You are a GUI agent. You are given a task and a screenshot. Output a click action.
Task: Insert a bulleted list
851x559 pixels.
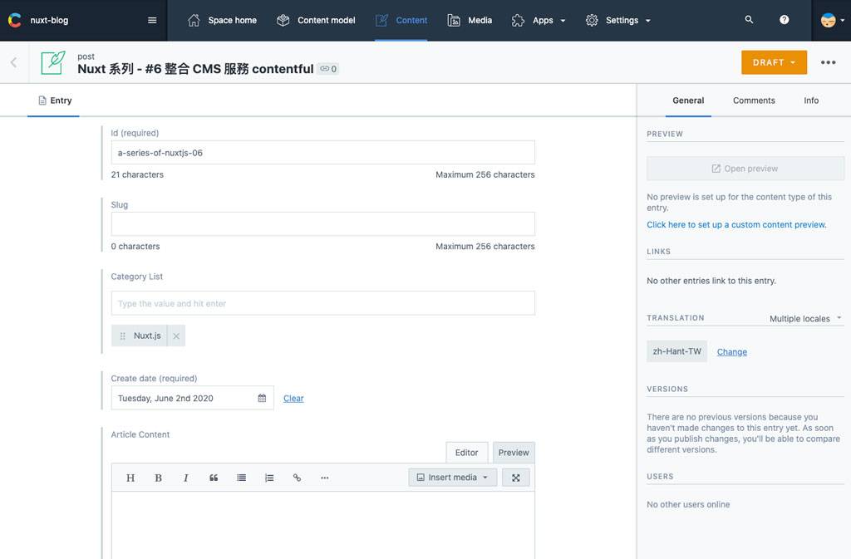[x=242, y=478]
